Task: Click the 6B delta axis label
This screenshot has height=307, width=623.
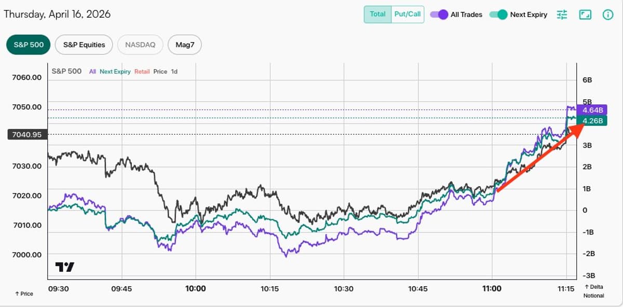Action: point(587,80)
